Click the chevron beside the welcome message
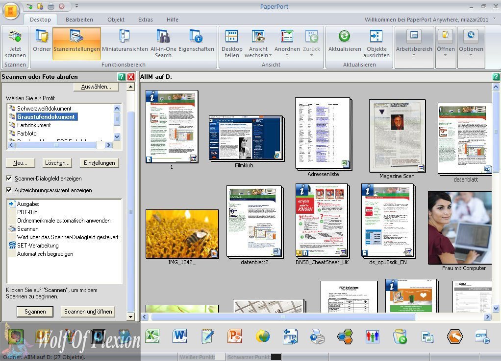501x361 pixels. (495, 19)
